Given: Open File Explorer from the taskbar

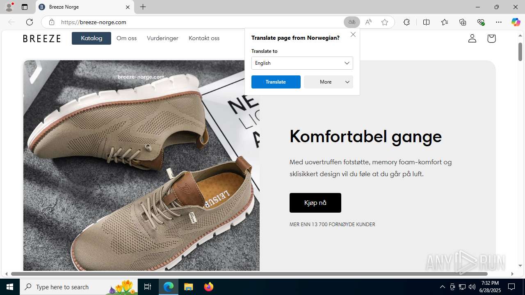Looking at the screenshot, I should pos(188,287).
